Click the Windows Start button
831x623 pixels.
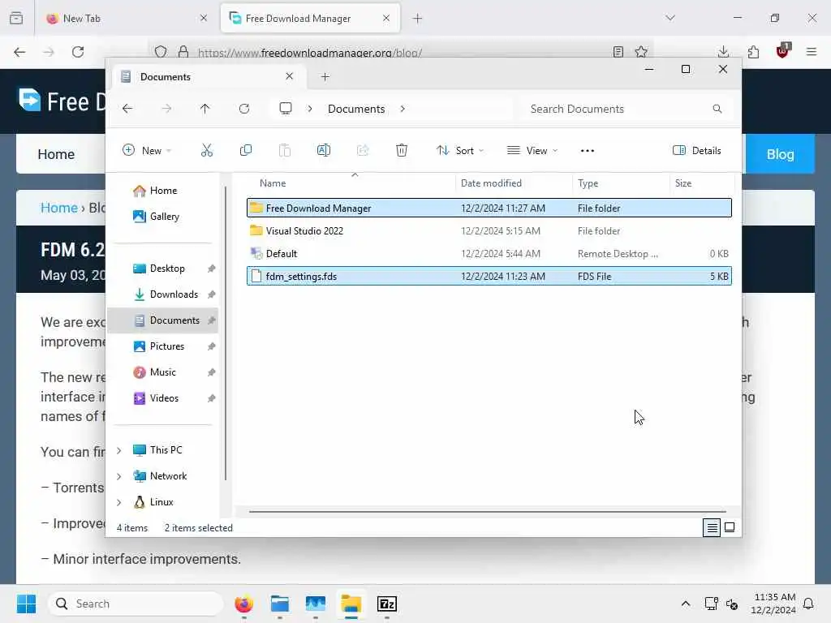(26, 604)
